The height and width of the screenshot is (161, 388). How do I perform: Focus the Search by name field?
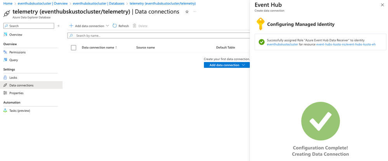[x=158, y=36]
